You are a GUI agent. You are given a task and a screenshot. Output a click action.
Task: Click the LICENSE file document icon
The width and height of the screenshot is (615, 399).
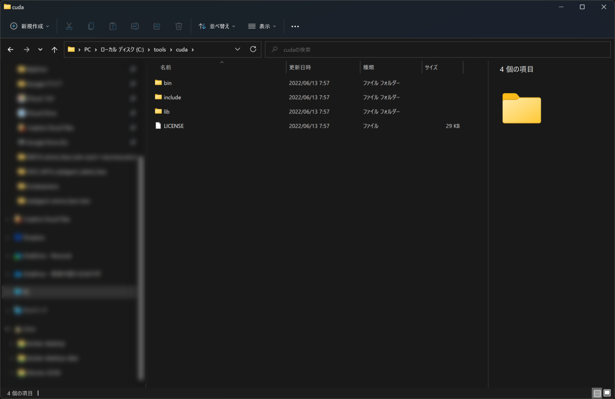click(158, 125)
